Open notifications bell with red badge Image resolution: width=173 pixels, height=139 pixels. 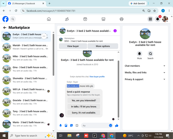(158, 19)
